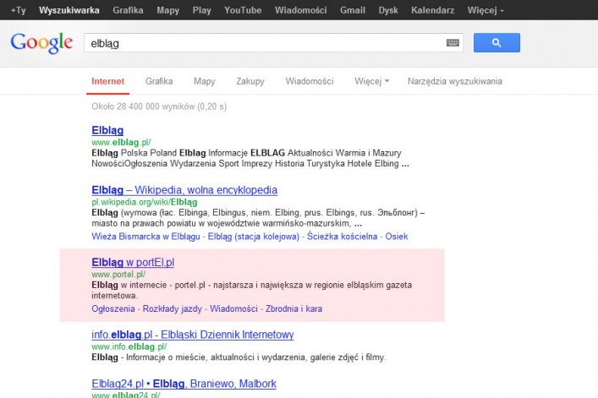Open Wiadomości in the black top bar
This screenshot has width=598, height=398.
[301, 10]
